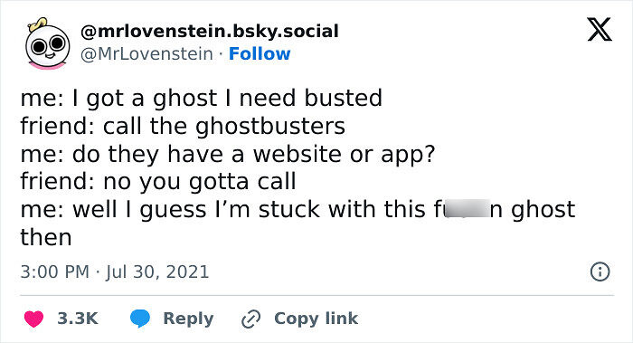Image resolution: width=633 pixels, height=343 pixels.
Task: Click the line 'friend: no you gotta call'
Action: 158,182
